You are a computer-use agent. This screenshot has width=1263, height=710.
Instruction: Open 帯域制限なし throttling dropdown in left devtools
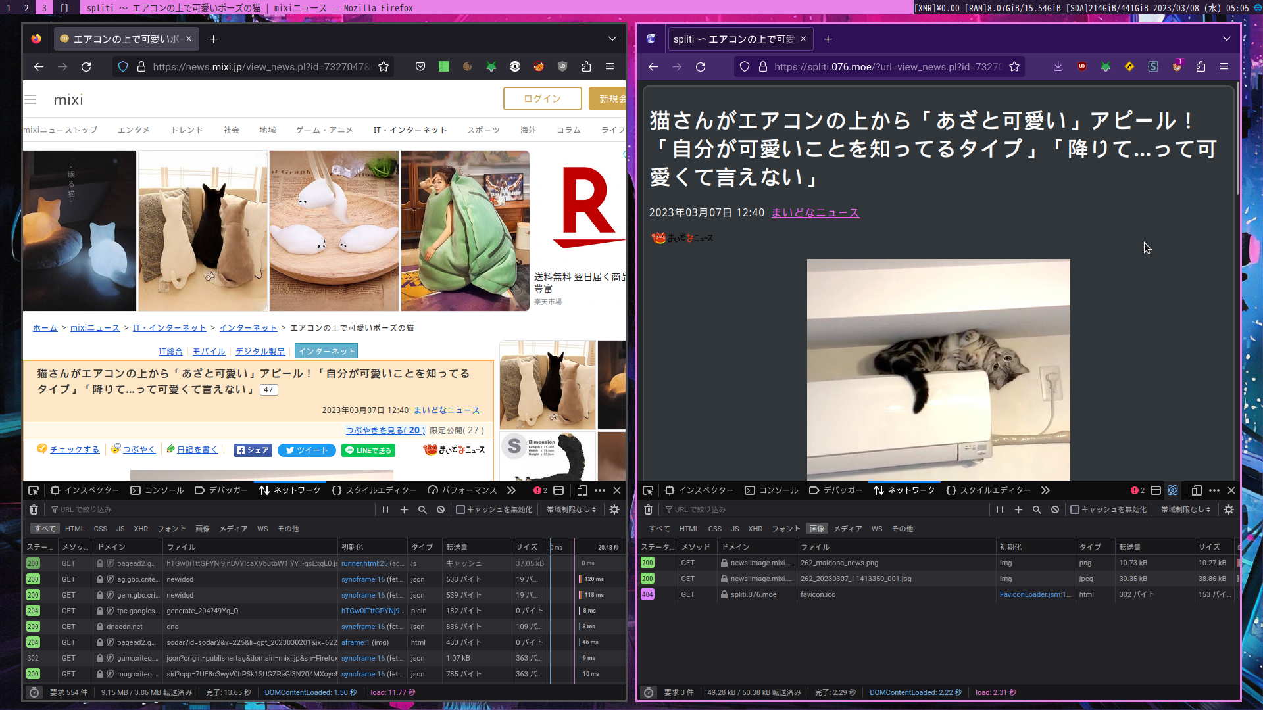click(x=571, y=509)
